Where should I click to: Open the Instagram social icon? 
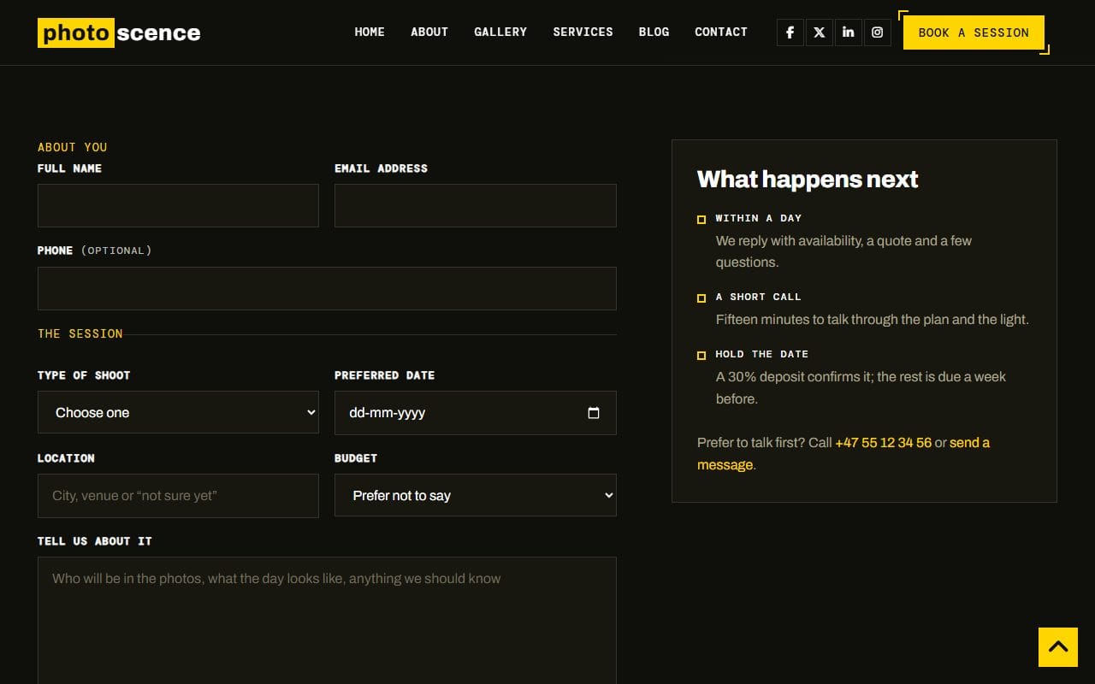(877, 32)
